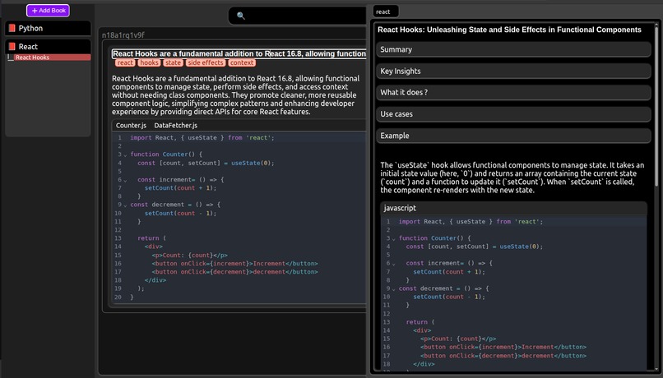Open the Python book in sidebar
The height and width of the screenshot is (378, 663).
pyautogui.click(x=48, y=28)
